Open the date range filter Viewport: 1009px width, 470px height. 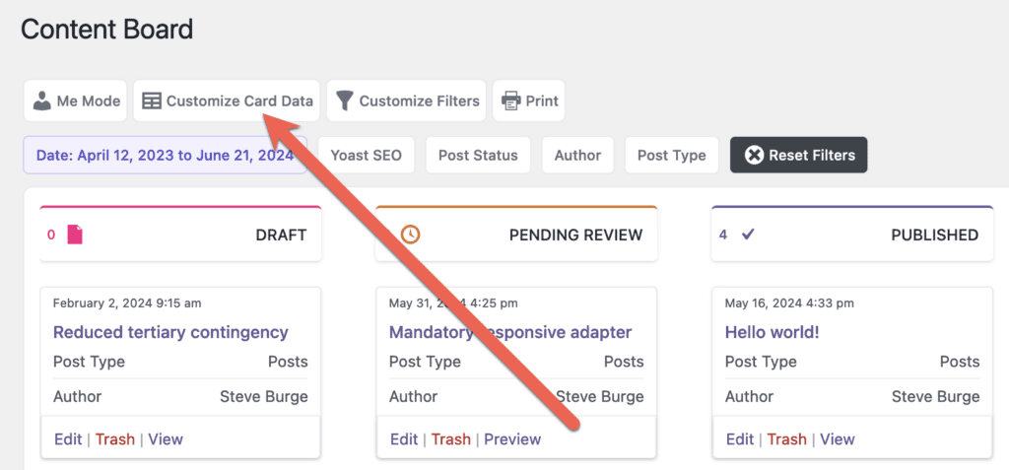point(165,155)
